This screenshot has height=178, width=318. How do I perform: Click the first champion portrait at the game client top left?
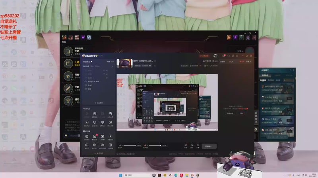pyautogui.click(x=64, y=37)
